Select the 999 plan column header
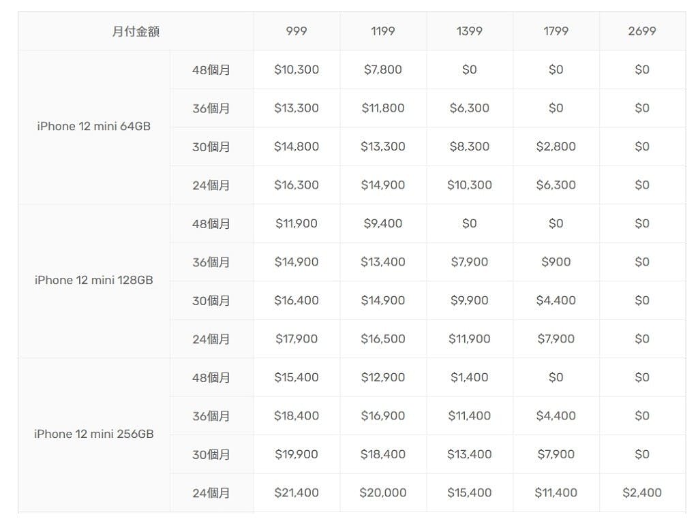Screen dimensions: 698x521 coord(297,31)
